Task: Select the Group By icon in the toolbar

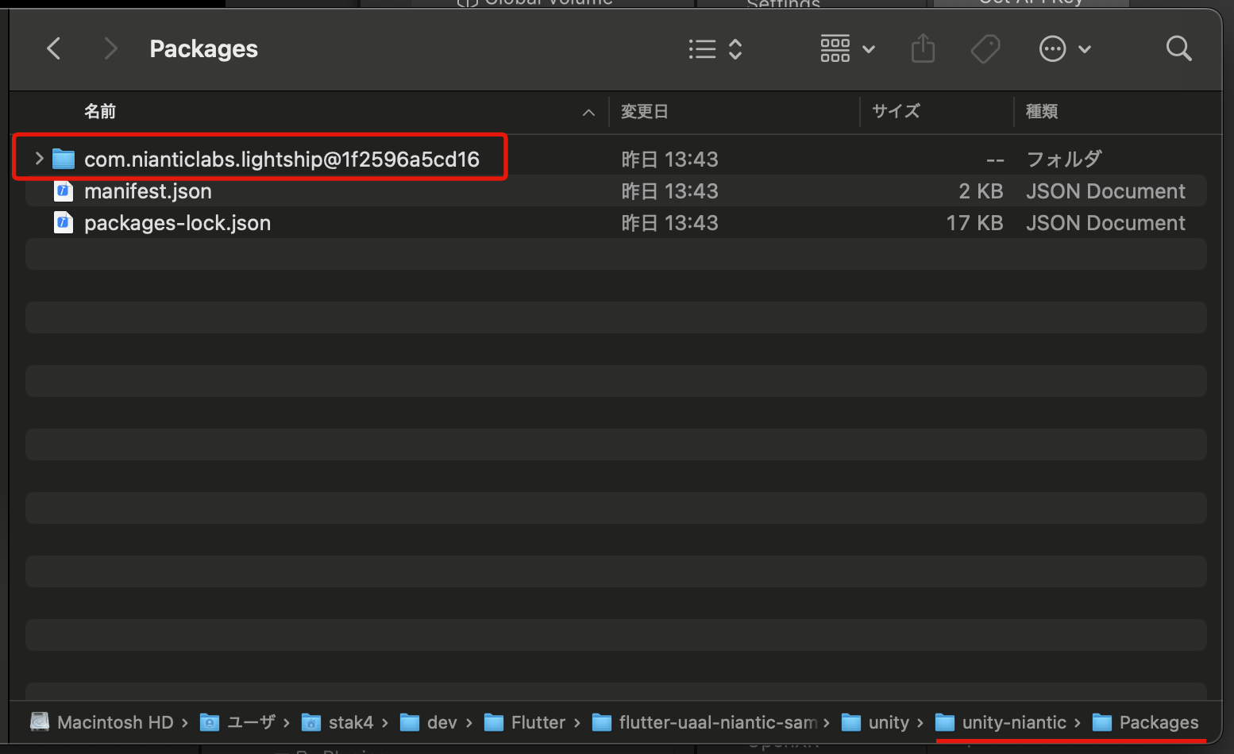Action: point(835,48)
